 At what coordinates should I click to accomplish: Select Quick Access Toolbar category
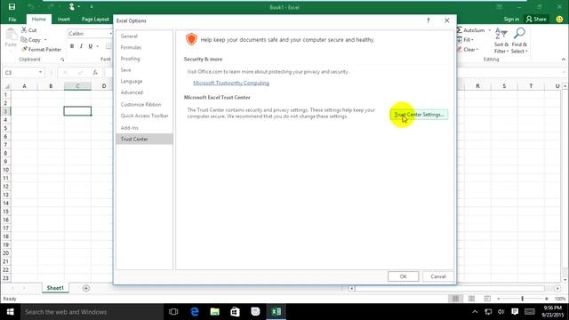click(144, 116)
